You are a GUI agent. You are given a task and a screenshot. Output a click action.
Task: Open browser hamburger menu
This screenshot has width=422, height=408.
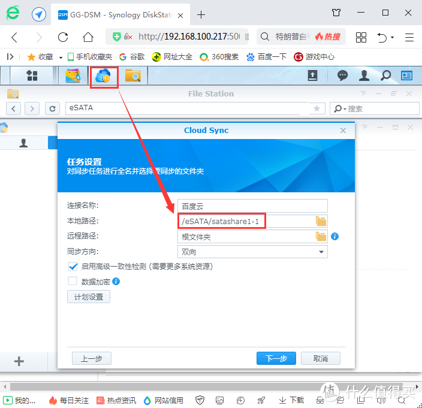point(409,37)
